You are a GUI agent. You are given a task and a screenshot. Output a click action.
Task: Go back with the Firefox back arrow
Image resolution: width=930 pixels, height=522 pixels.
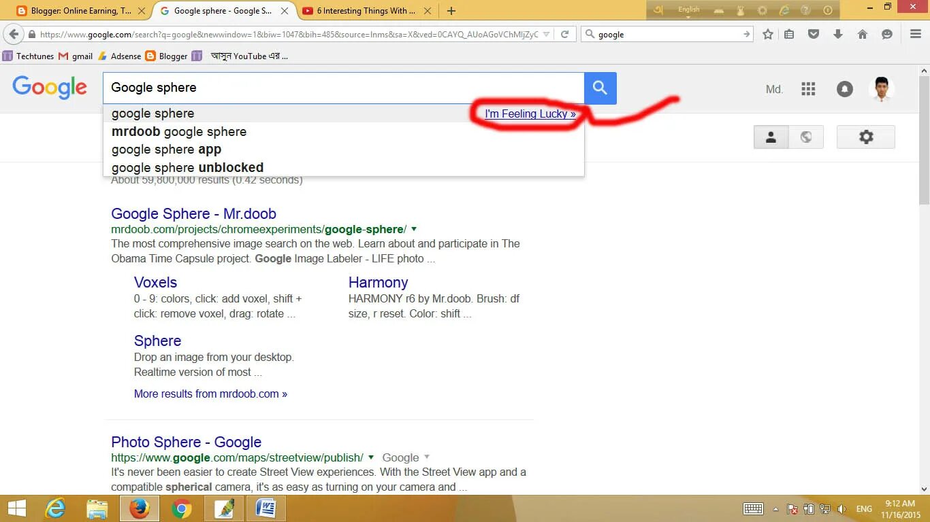[14, 34]
